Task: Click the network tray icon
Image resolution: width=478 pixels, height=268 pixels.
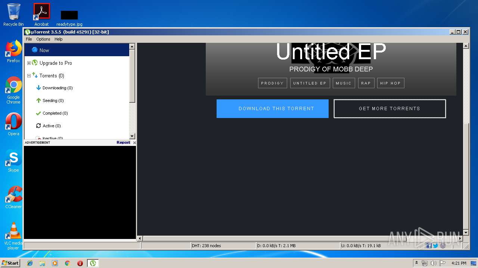Action: tap(425, 263)
